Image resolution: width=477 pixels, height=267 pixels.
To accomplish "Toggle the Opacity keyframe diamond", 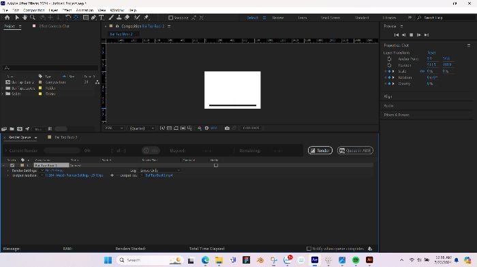I will [389, 84].
